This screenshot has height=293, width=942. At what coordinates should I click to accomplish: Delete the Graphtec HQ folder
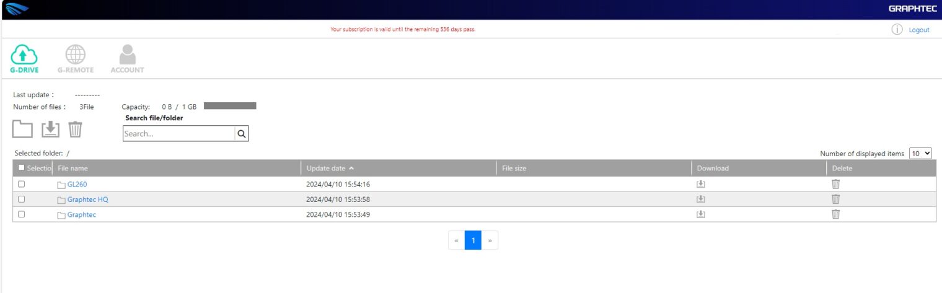tap(835, 199)
